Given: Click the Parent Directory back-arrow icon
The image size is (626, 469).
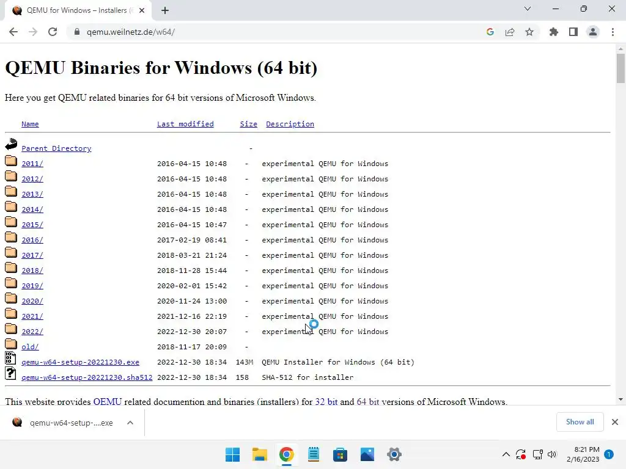Looking at the screenshot, I should [x=11, y=144].
